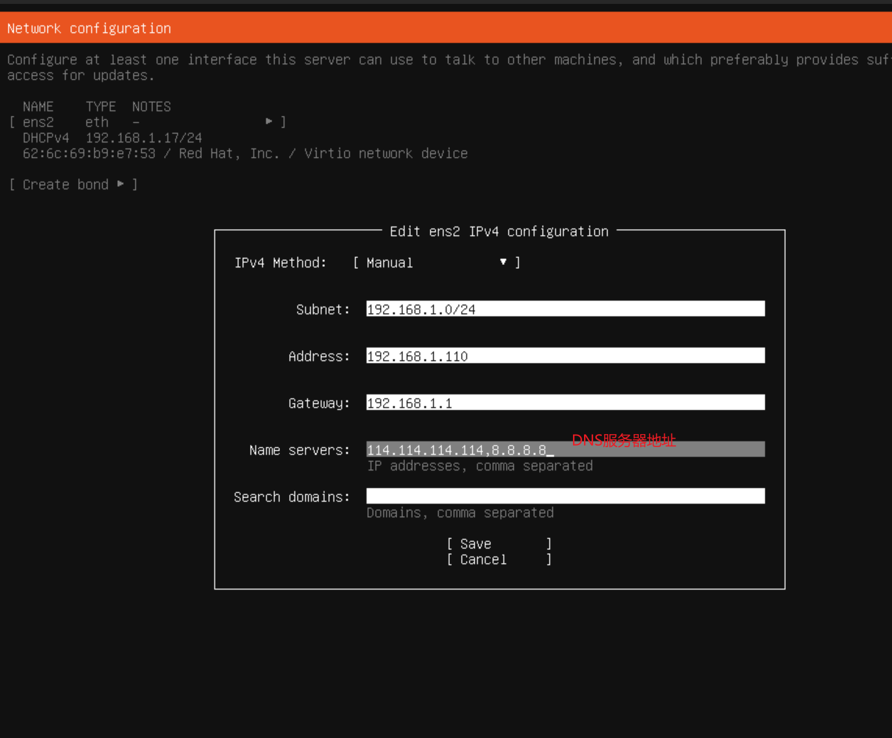The image size is (892, 738).
Task: Click the MAC address 62:6c:69:b9:e7:53 line
Action: tap(245, 154)
